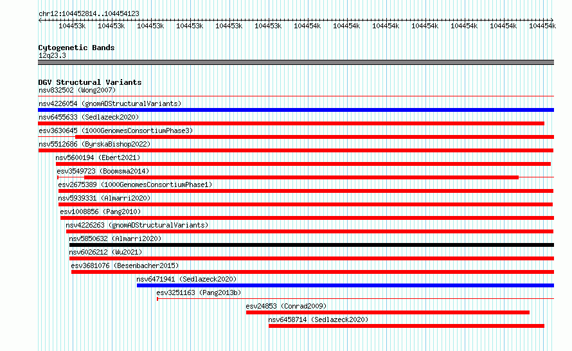The height and width of the screenshot is (351, 572).
Task: Click the black bar of nsv5850632
Action: tap(312, 245)
